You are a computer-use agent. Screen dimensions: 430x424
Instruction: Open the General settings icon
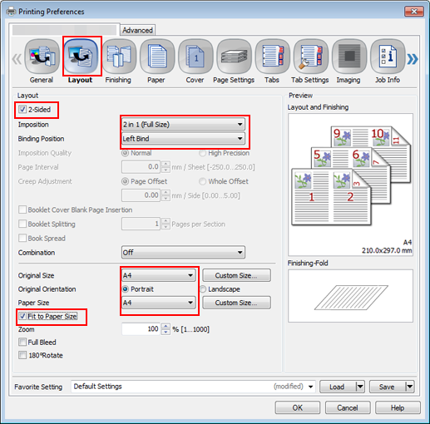click(x=42, y=57)
